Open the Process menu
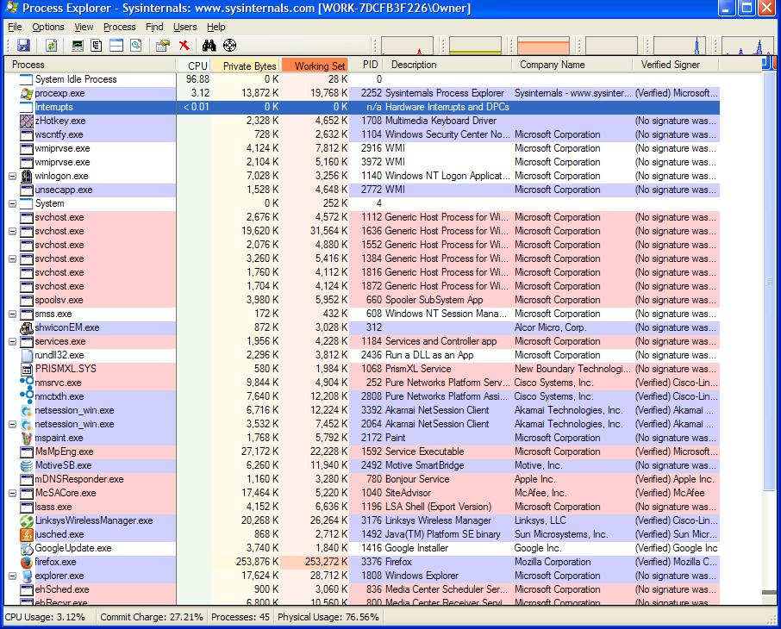 (120, 27)
